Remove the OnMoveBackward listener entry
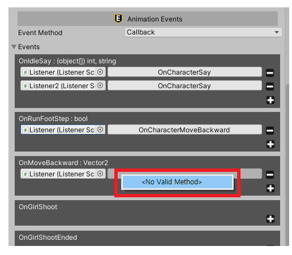 pos(270,175)
